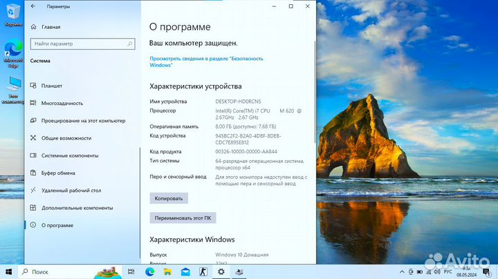
Task: Click the info icon beside О программе
Action: (x=33, y=224)
